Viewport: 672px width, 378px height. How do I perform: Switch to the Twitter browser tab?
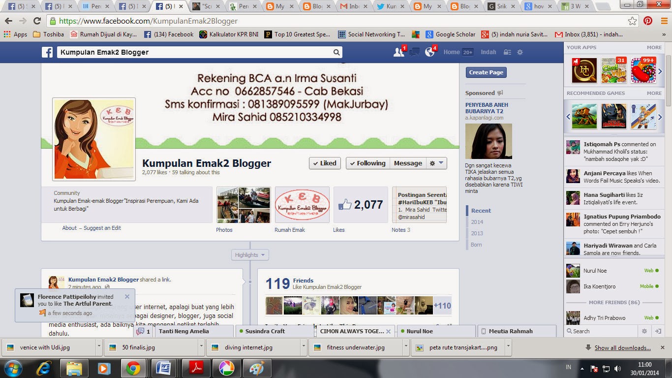(x=391, y=6)
